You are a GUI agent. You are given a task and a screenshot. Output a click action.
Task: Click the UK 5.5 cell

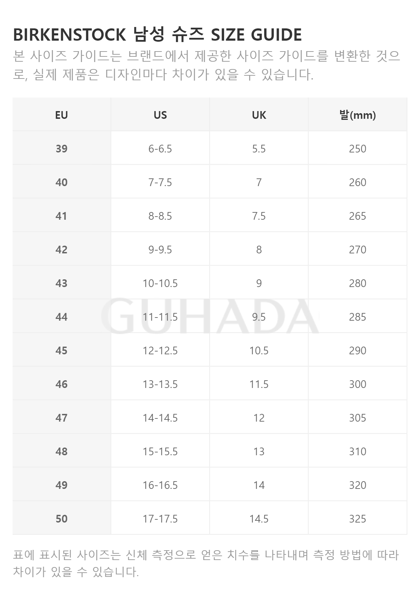(x=259, y=148)
